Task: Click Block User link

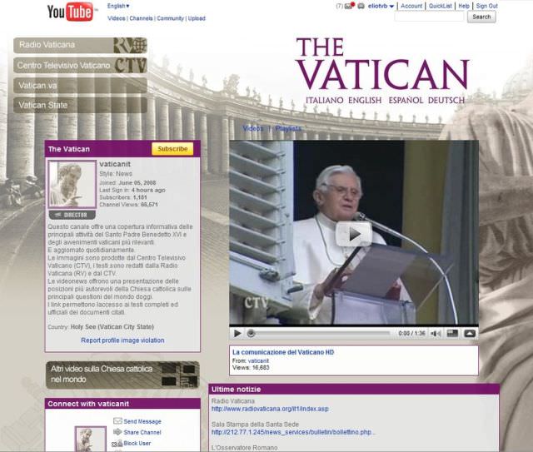Action: [137, 443]
